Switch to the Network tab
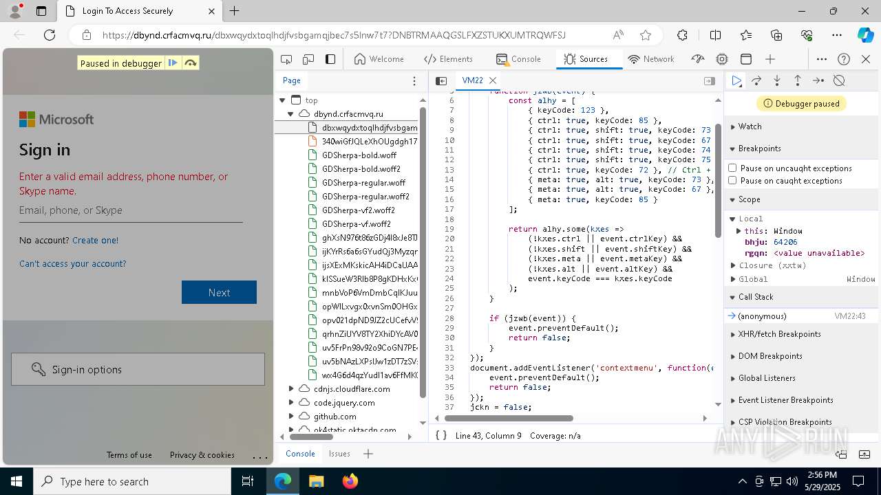 pos(650,59)
